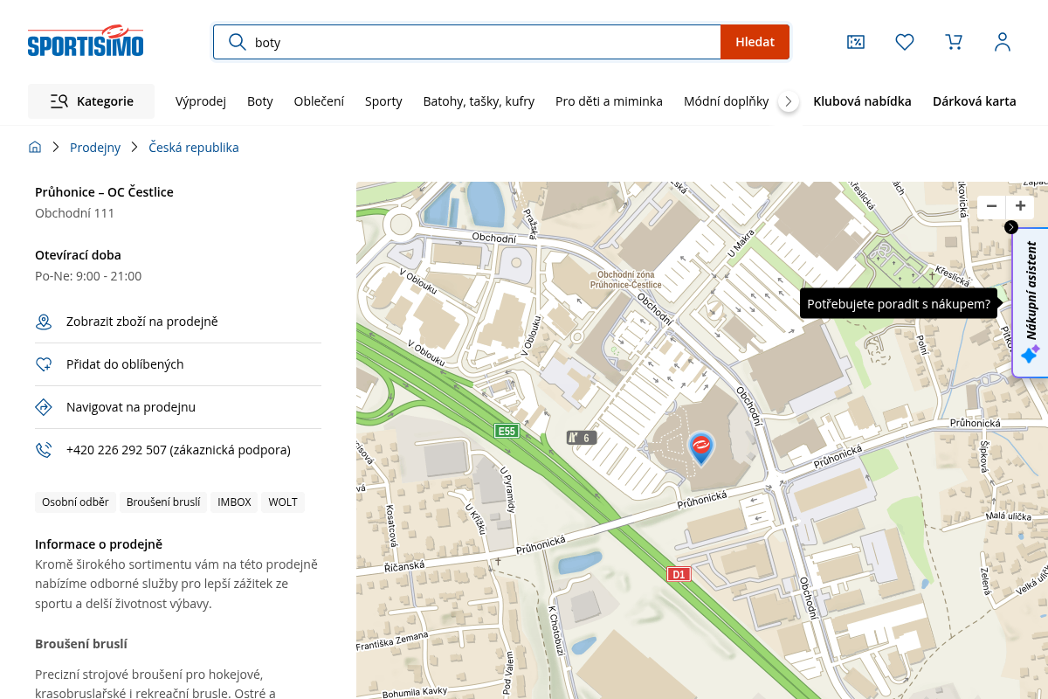
Task: Click the store location pin on map
Action: click(x=700, y=447)
